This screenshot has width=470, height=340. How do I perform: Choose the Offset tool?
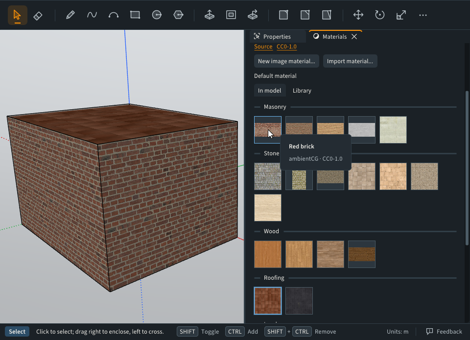click(x=231, y=15)
